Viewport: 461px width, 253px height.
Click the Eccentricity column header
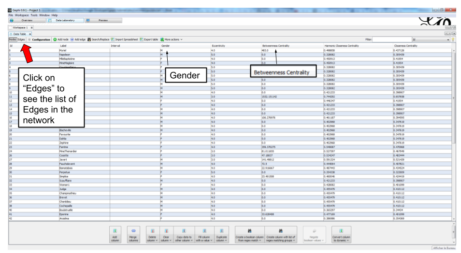(x=236, y=46)
